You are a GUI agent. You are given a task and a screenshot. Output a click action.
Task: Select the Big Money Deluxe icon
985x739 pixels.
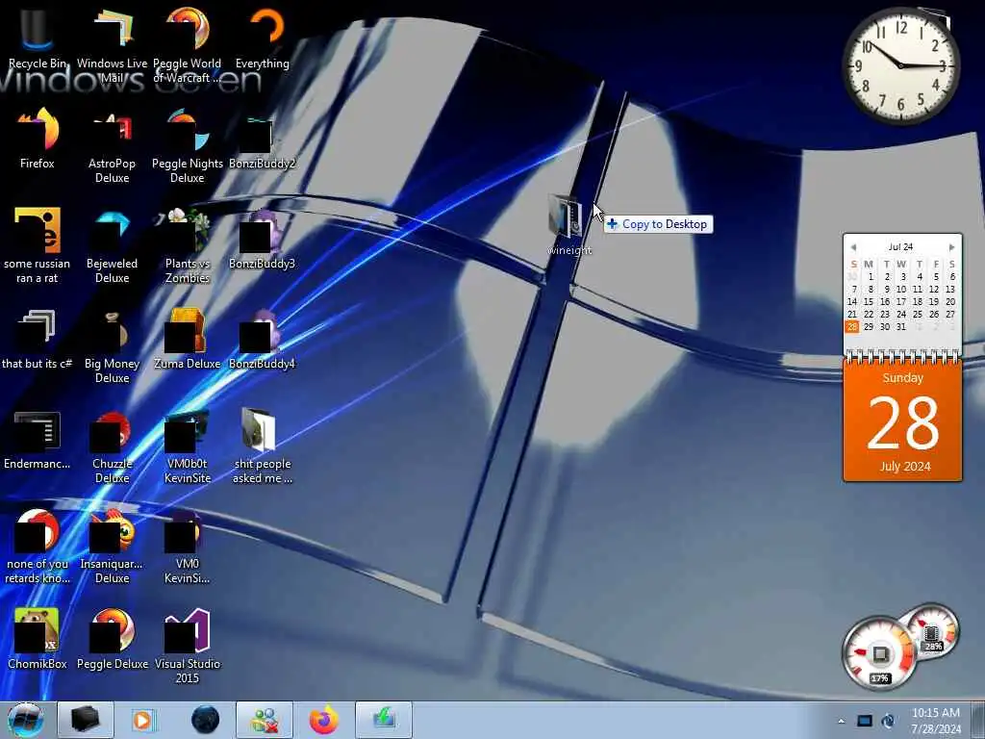pos(112,344)
